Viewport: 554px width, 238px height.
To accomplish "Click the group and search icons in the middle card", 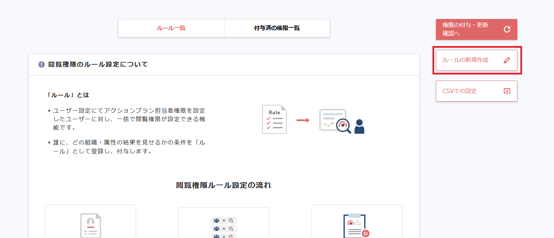I will pos(224,227).
